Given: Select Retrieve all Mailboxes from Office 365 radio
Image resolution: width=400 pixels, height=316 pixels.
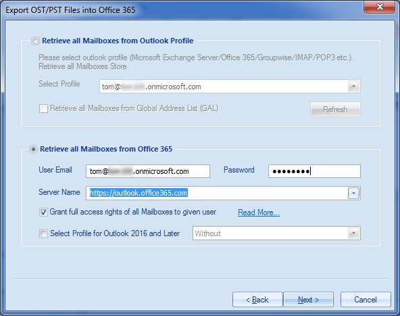Looking at the screenshot, I should (x=33, y=149).
